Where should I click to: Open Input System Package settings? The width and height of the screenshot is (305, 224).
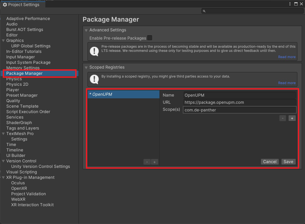28,62
